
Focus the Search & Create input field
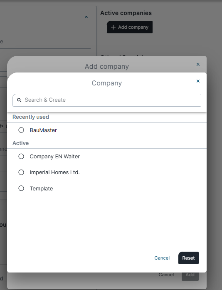107,100
